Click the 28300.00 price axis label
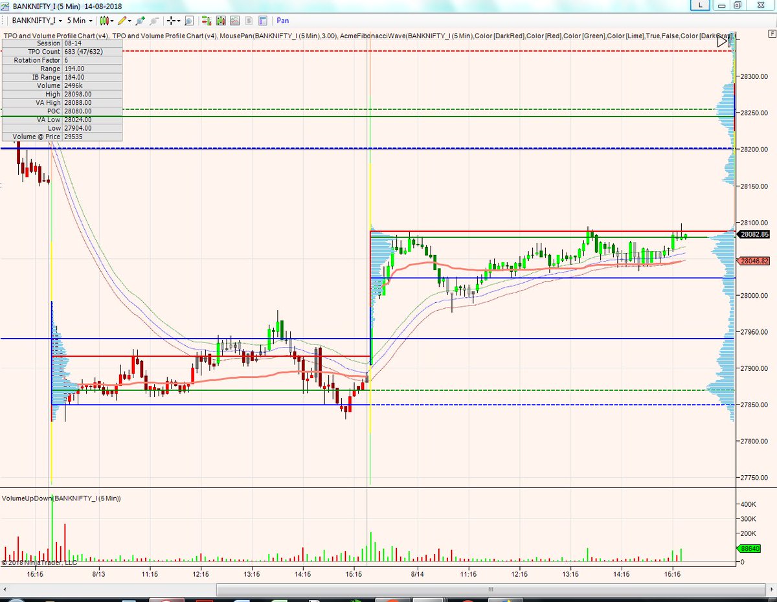The height and width of the screenshot is (602, 777). (x=753, y=77)
